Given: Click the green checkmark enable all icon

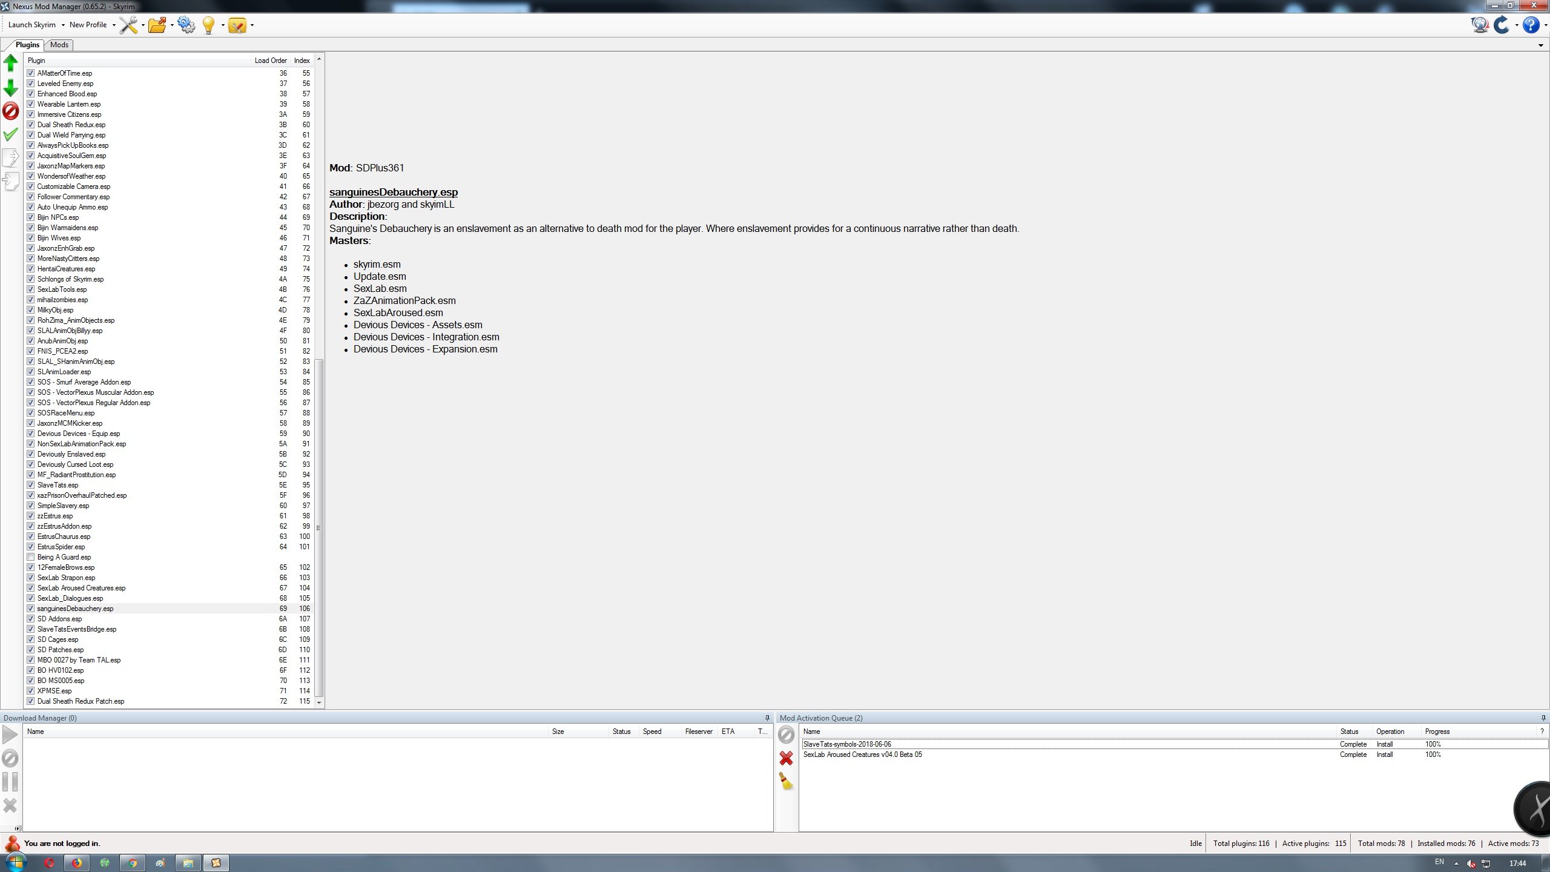Looking at the screenshot, I should (x=11, y=134).
